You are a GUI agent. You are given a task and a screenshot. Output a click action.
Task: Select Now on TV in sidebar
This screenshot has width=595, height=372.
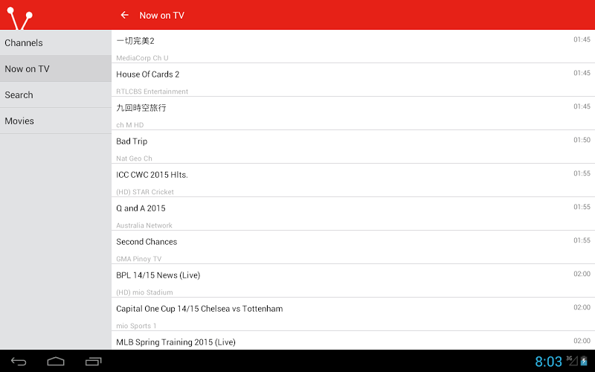[x=56, y=68]
